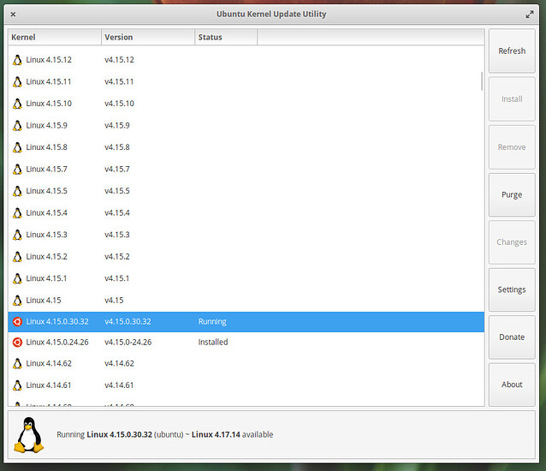Image resolution: width=546 pixels, height=471 pixels.
Task: Select the Linux 4.15.8 kernel name
Action: click(47, 147)
